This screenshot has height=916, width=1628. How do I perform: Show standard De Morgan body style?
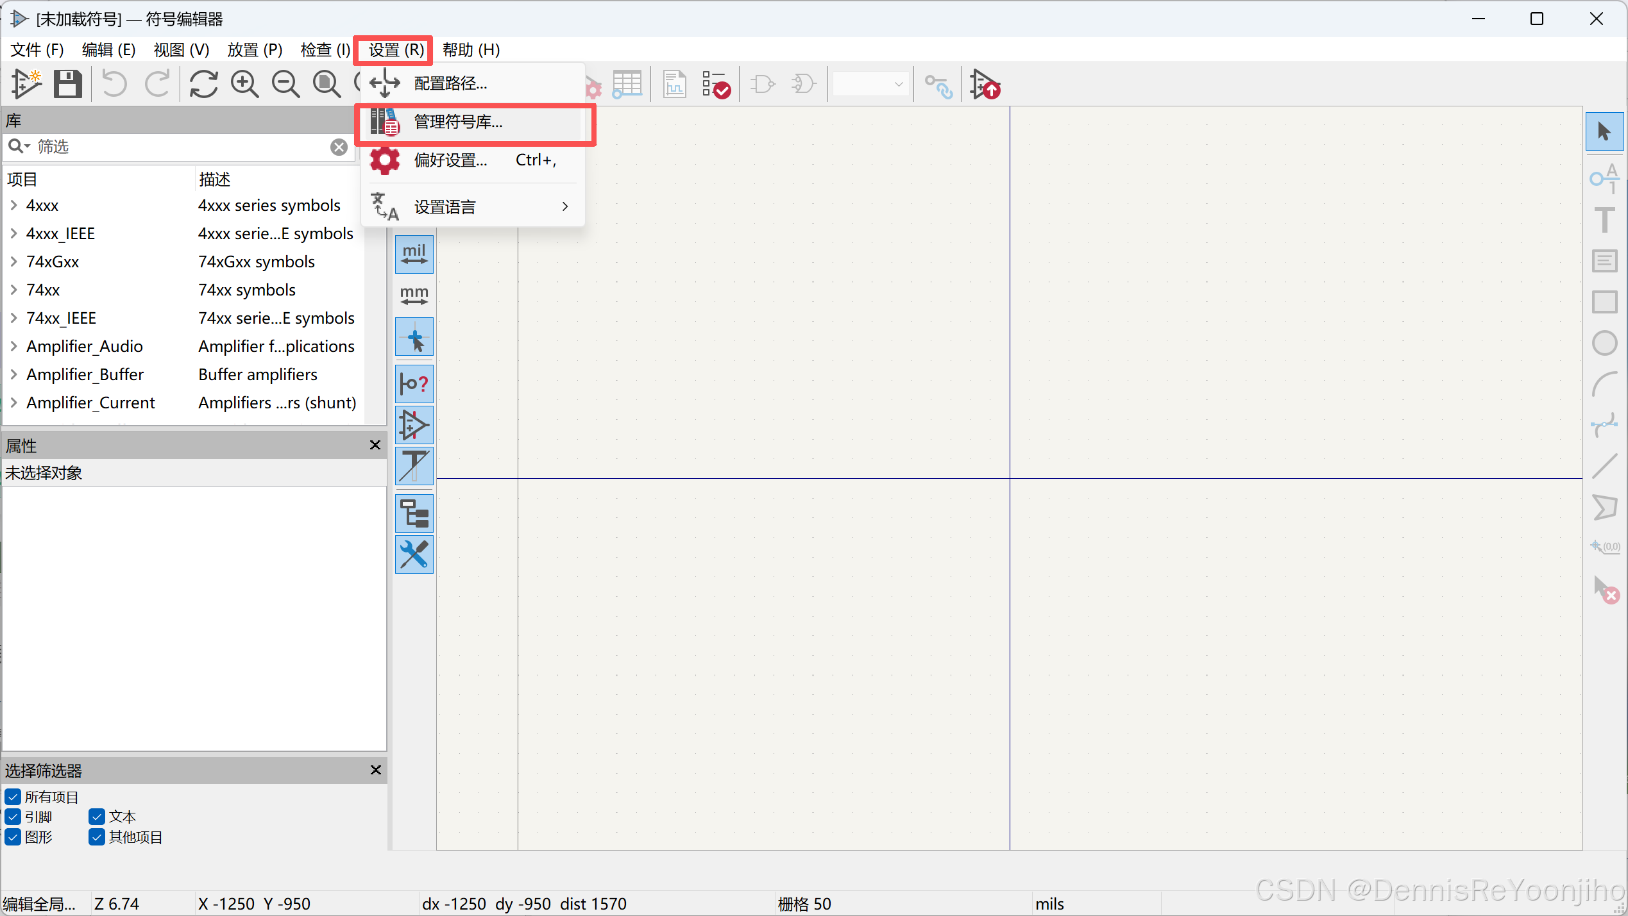(763, 84)
